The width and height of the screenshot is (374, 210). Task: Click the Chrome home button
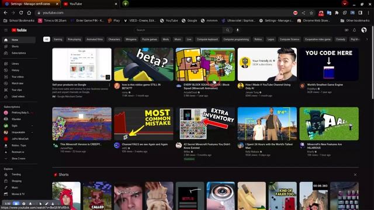[29, 13]
